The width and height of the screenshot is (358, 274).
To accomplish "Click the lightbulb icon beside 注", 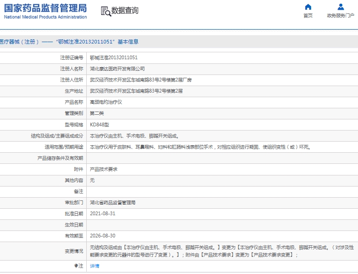I will pyautogui.click(x=76, y=266).
